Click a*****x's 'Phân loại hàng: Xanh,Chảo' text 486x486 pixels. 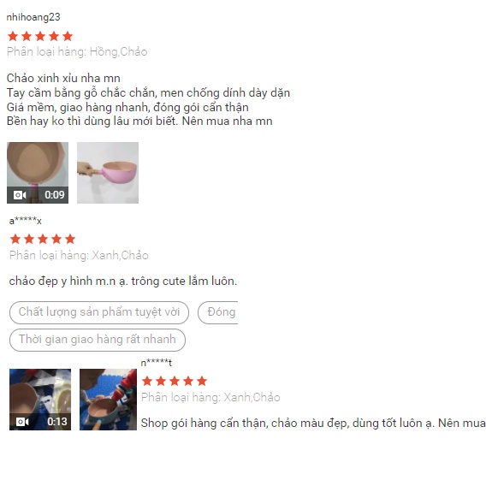point(79,255)
